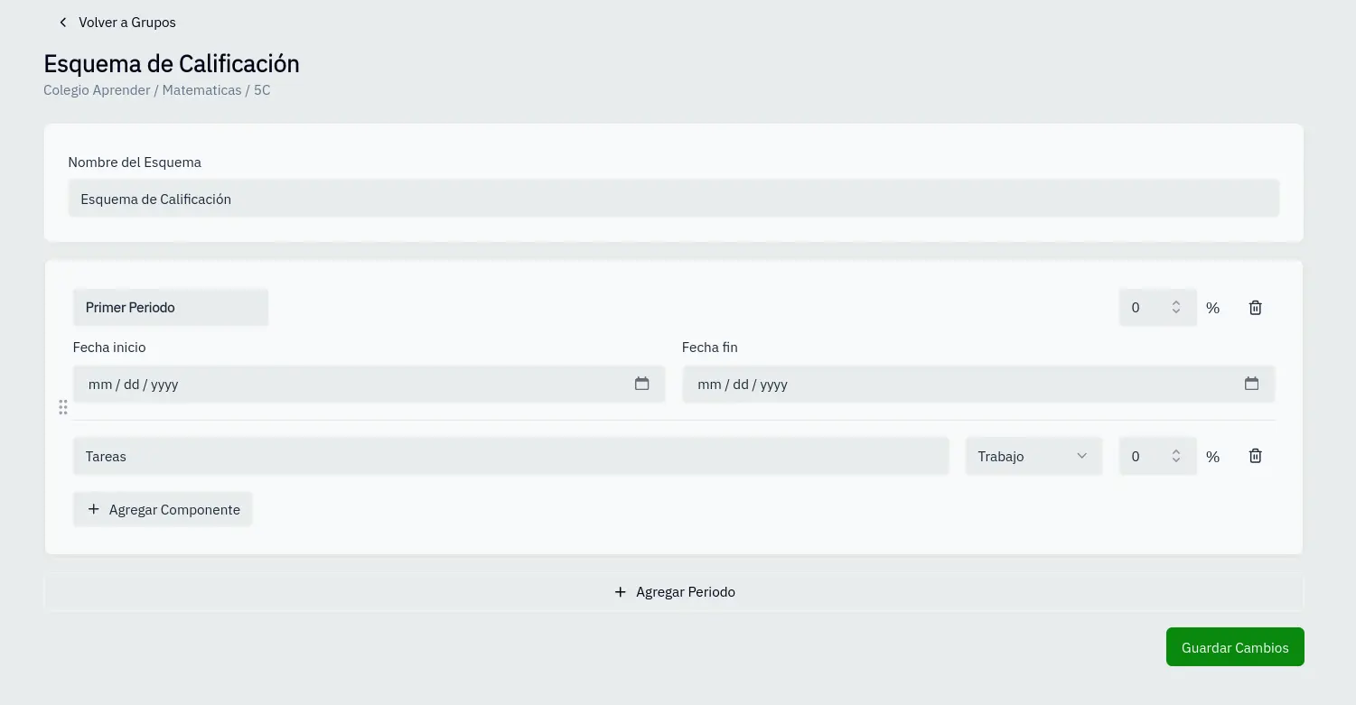Delete the Primer Periodo with trash icon
1356x705 pixels.
click(1255, 308)
